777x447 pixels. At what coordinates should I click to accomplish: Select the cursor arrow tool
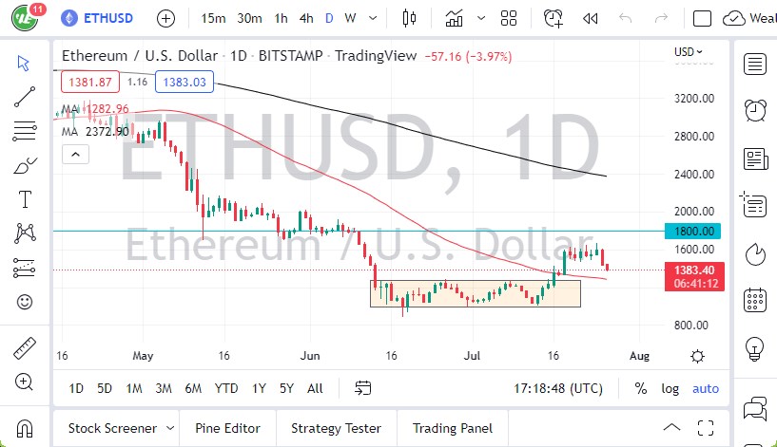24,64
